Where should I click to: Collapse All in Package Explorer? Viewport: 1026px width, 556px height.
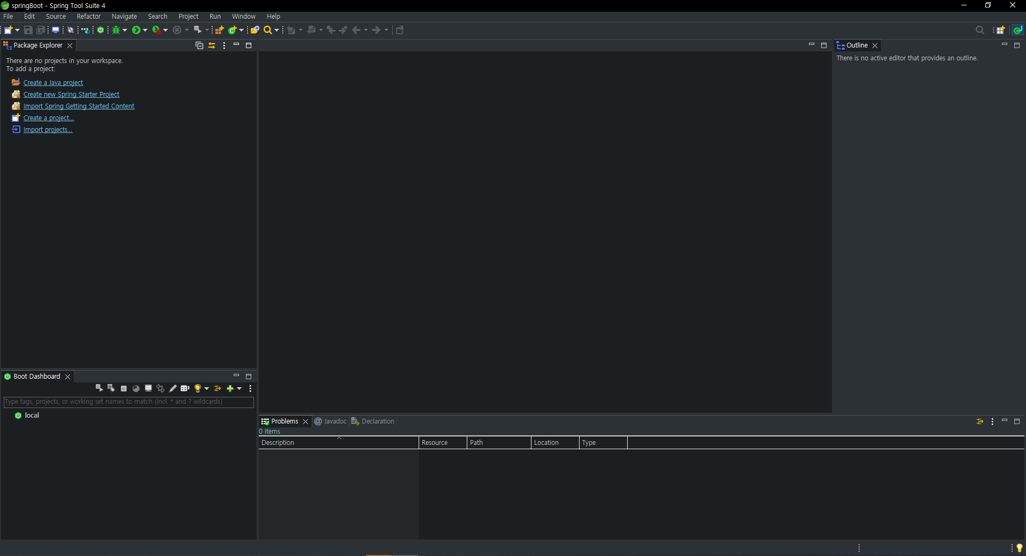(x=199, y=45)
